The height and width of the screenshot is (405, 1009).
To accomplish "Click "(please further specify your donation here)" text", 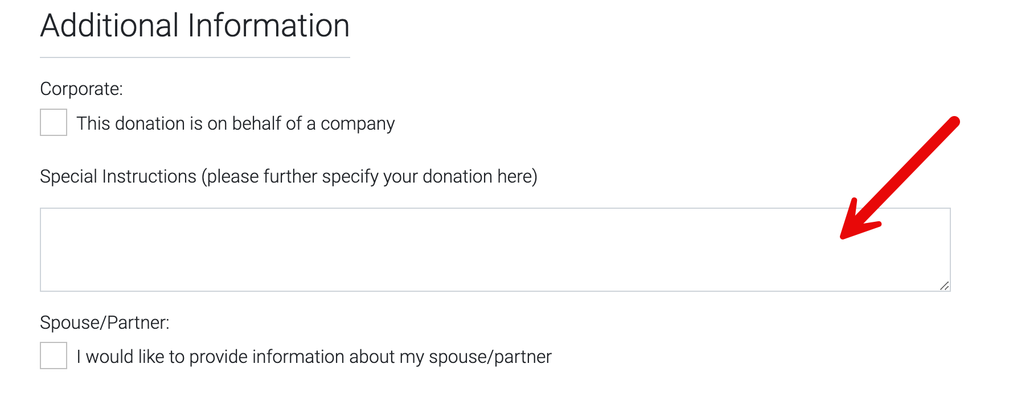I will click(369, 176).
